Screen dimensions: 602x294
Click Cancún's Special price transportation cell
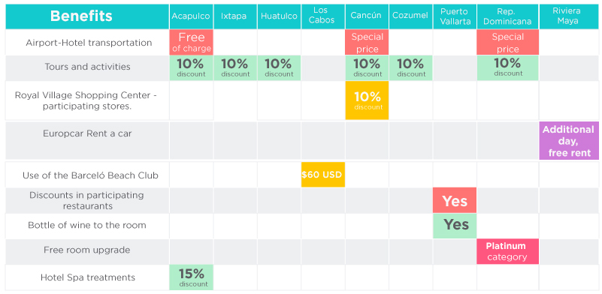tap(367, 42)
